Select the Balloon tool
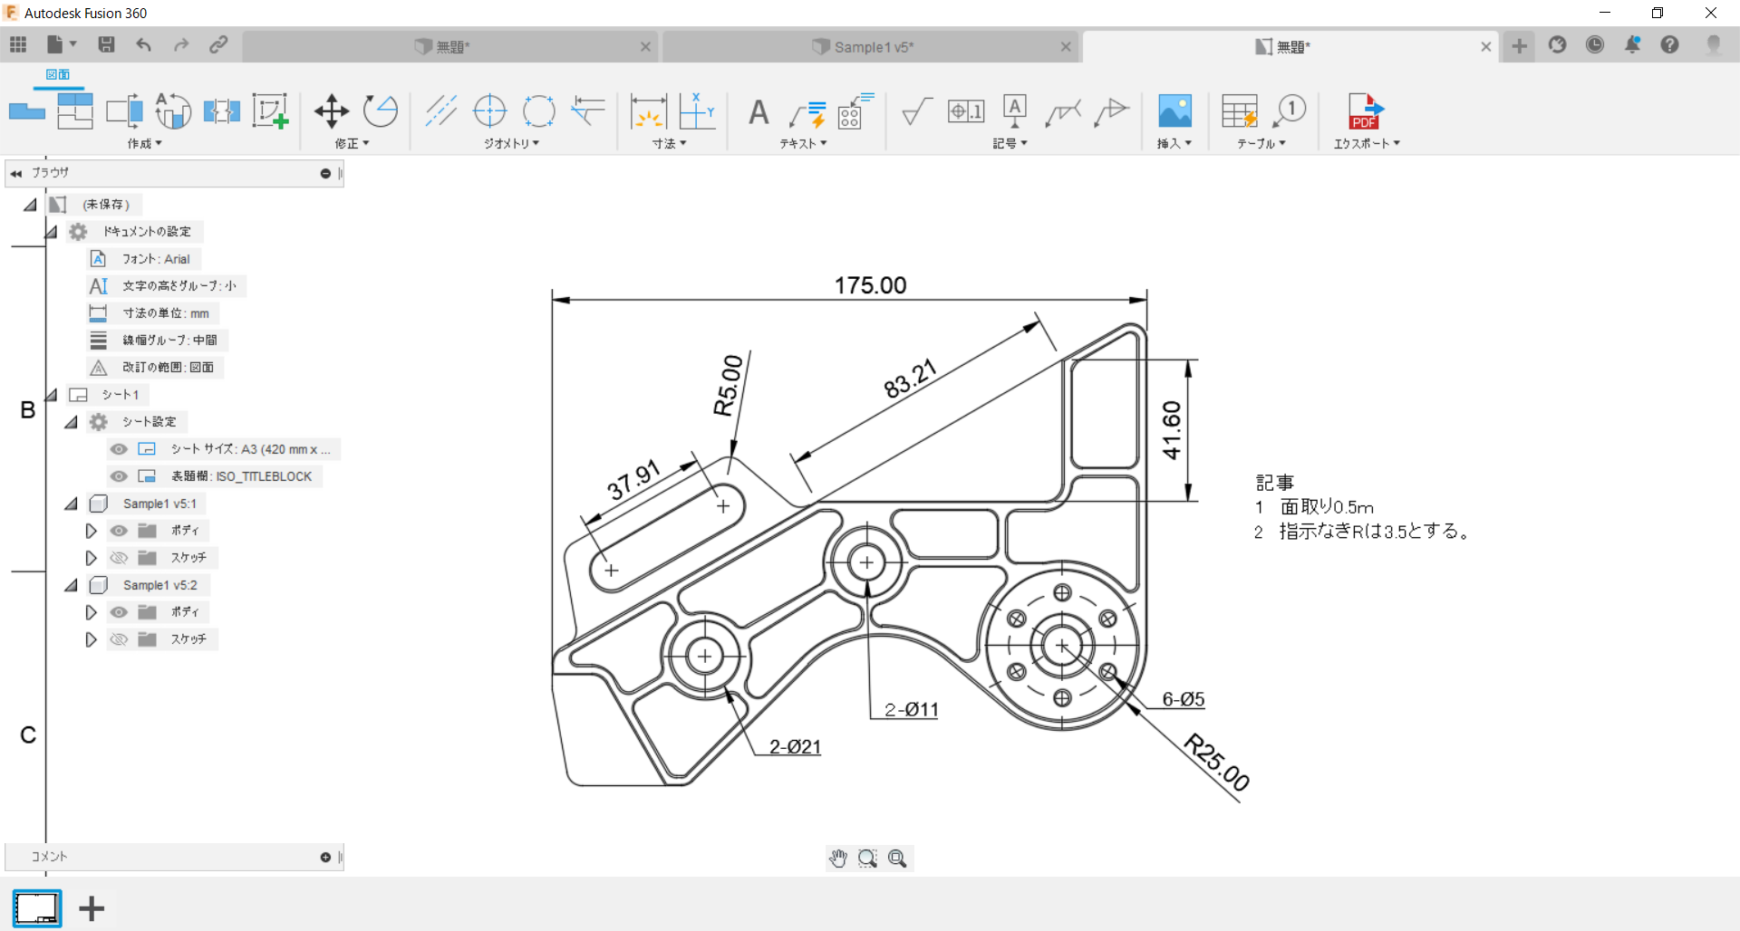The image size is (1740, 931). tap(1289, 111)
